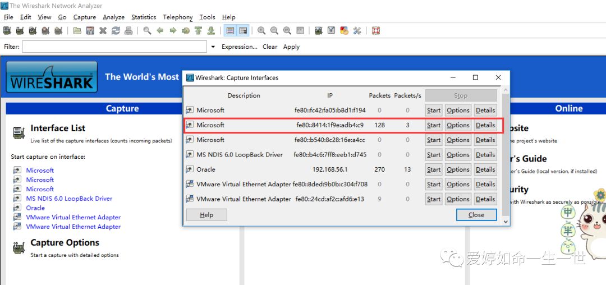Click the Stop capture toolbar icon
Viewport: 606px width, 285px height.
[x=45, y=30]
